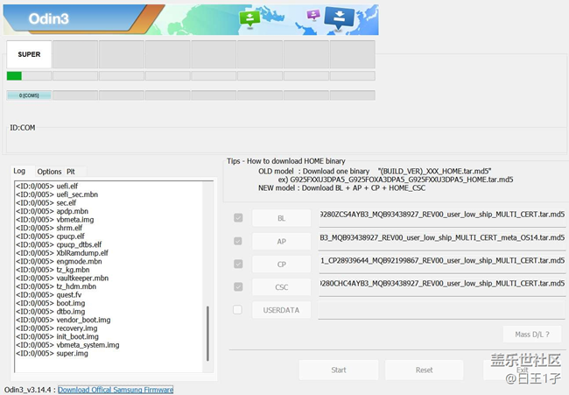Click the blue download arrow icon in banner
The width and height of the screenshot is (569, 395).
pos(339,18)
